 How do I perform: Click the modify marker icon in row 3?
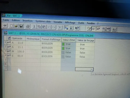click(x=9, y=51)
